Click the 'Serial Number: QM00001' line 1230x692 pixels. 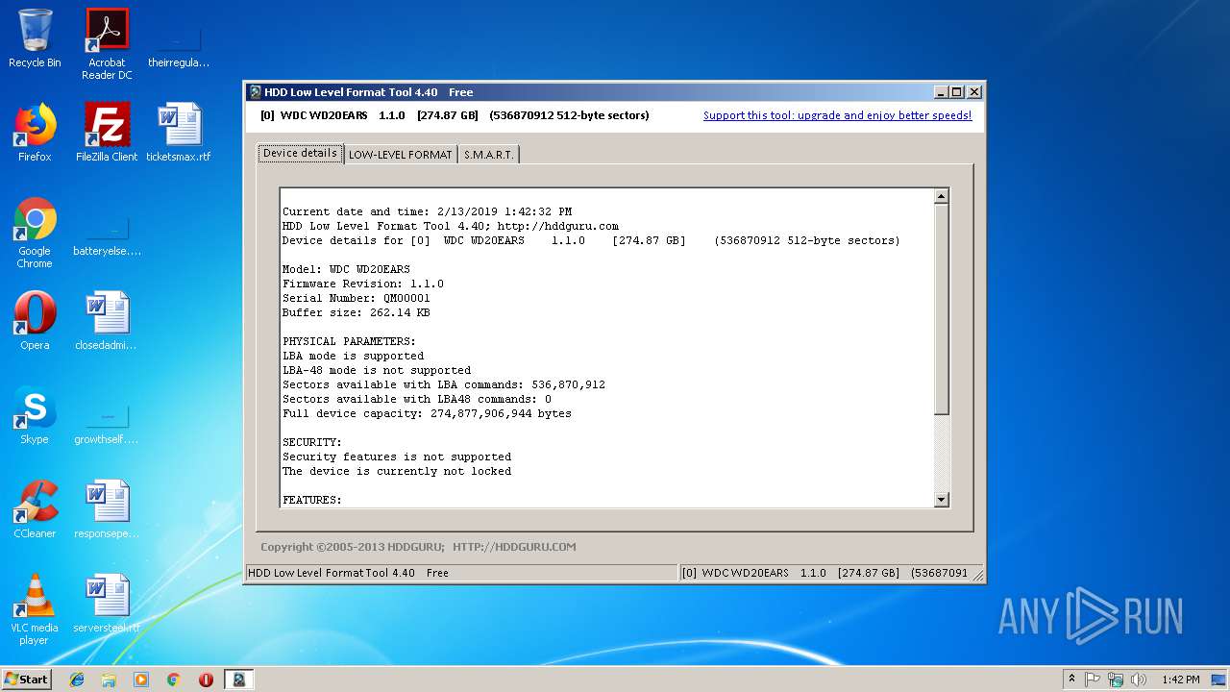pos(357,298)
